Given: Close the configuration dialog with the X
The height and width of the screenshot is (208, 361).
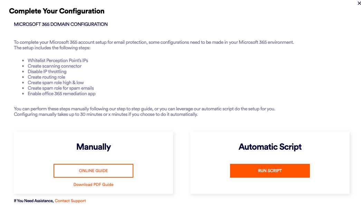Looking at the screenshot, I should click(359, 3).
